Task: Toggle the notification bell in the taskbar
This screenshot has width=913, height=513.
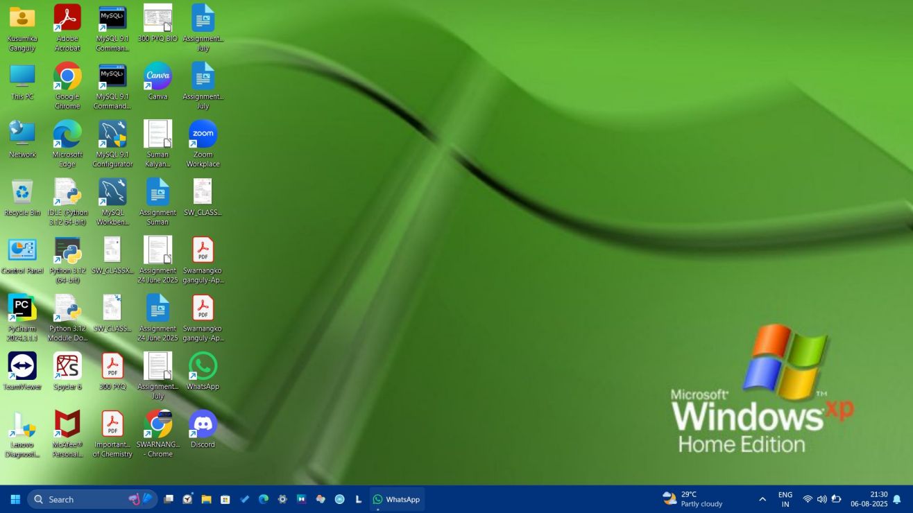Action: coord(897,499)
